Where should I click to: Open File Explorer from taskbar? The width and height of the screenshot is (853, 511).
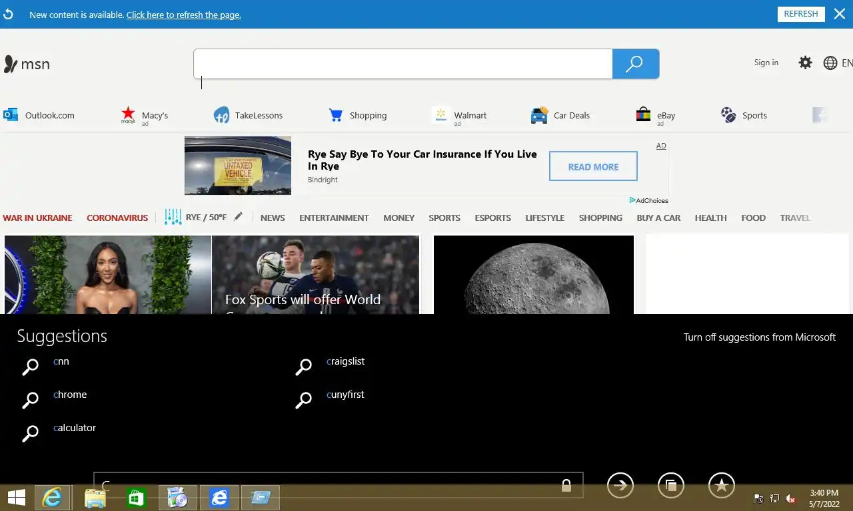(x=95, y=498)
